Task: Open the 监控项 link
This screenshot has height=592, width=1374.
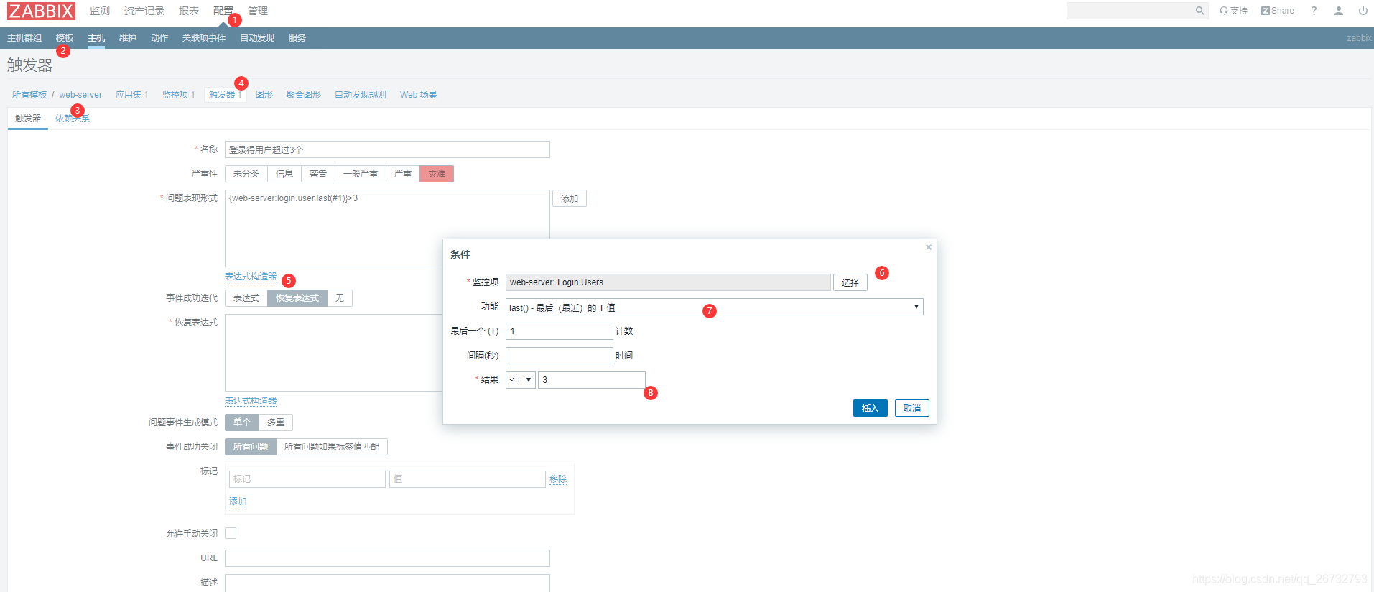Action: coord(178,95)
